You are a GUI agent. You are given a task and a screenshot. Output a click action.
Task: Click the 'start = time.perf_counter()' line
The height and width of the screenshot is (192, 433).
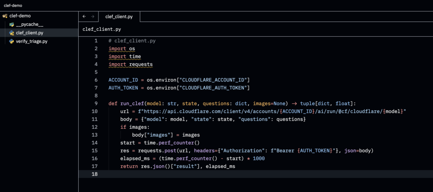click(x=160, y=143)
